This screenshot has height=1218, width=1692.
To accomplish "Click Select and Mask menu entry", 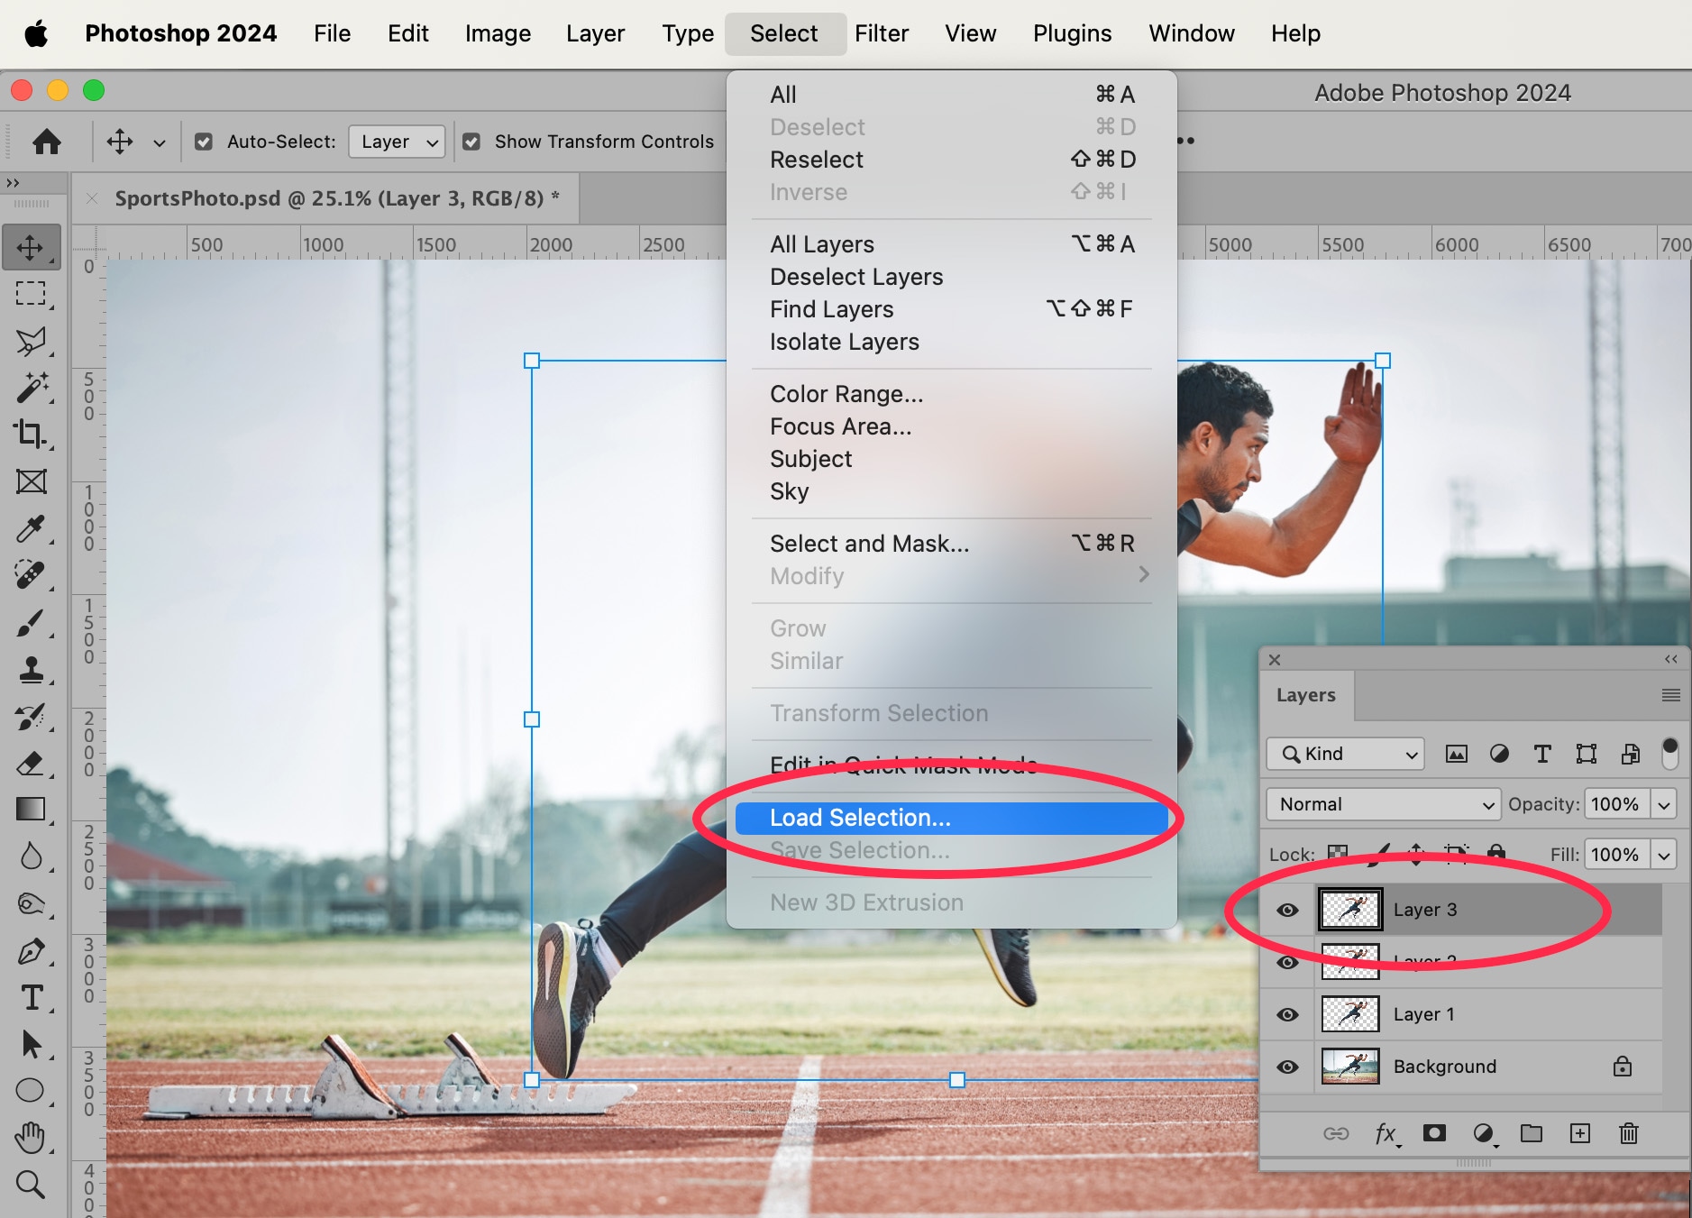I will [x=869, y=544].
